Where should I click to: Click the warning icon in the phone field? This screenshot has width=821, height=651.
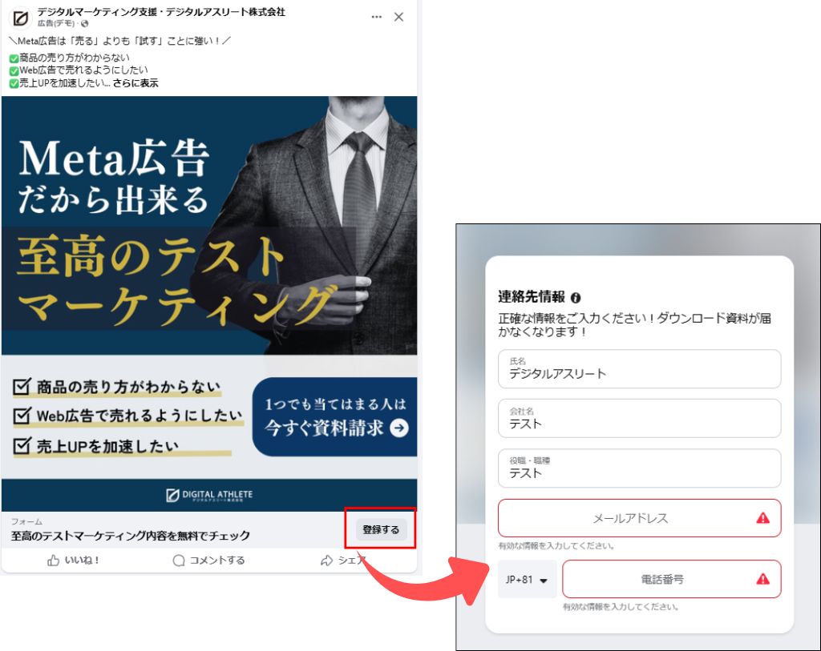coord(763,579)
